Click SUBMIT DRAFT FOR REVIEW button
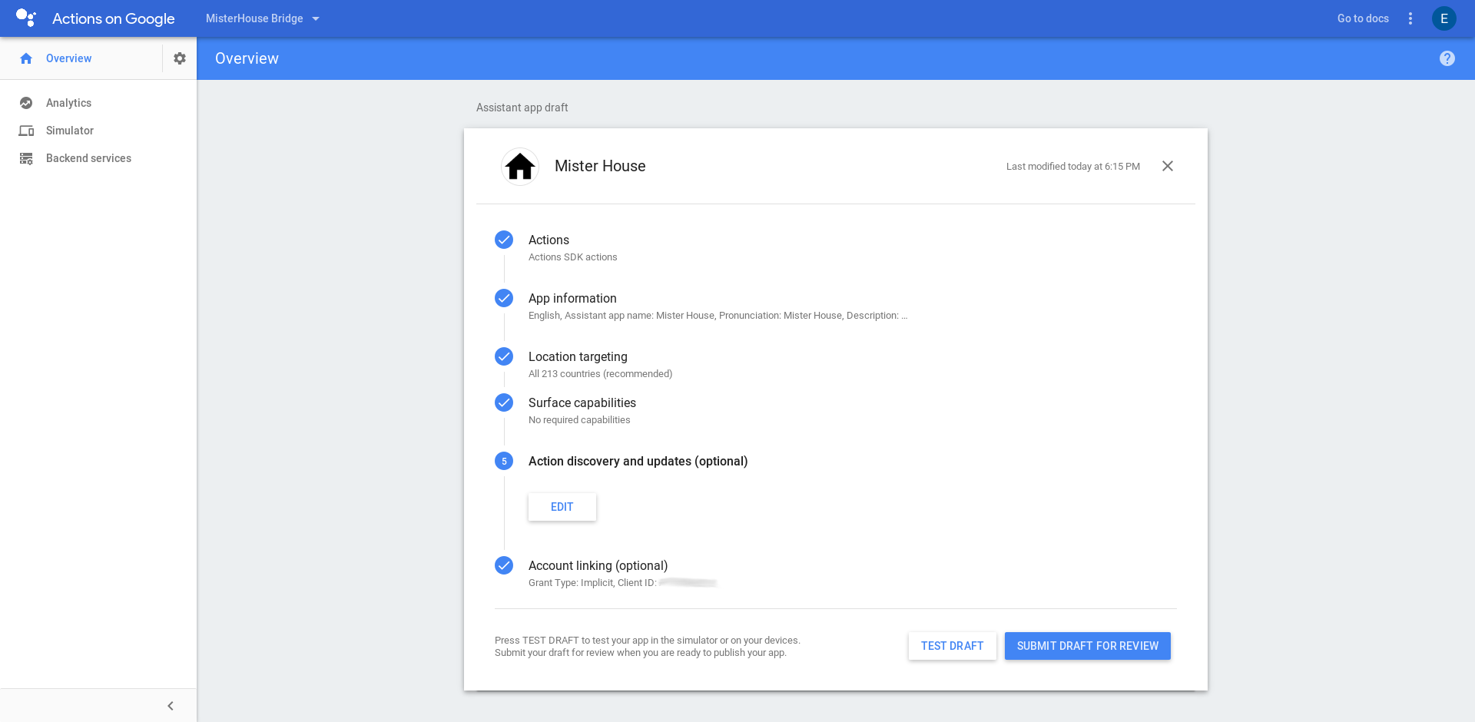The height and width of the screenshot is (722, 1475). coord(1088,646)
